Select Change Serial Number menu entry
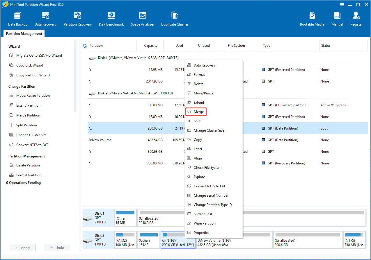The image size is (371, 260). pos(214,196)
